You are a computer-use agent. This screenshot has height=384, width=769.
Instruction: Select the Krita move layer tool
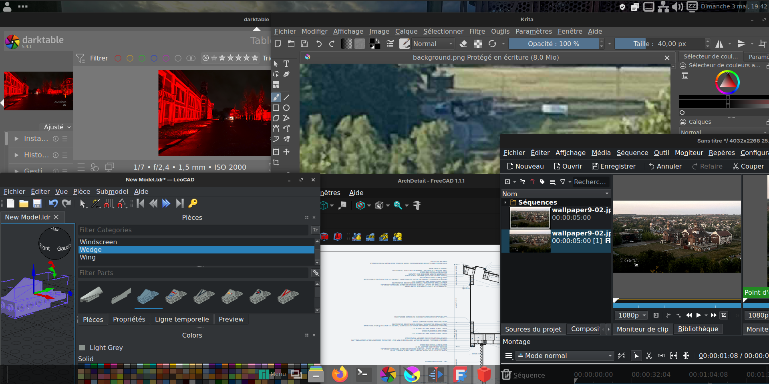(x=286, y=152)
